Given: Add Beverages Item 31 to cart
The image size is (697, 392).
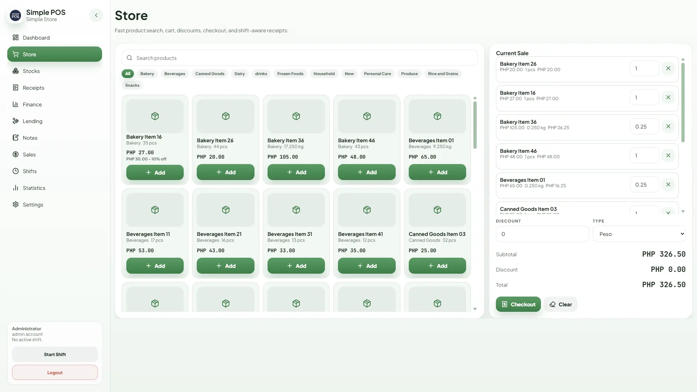Looking at the screenshot, I should [x=296, y=266].
